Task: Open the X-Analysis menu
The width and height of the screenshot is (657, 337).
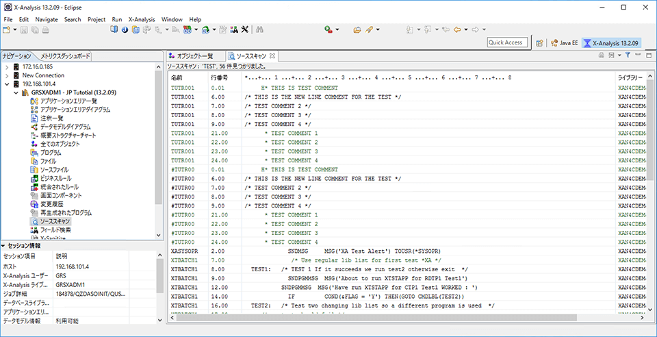Action: click(x=142, y=19)
